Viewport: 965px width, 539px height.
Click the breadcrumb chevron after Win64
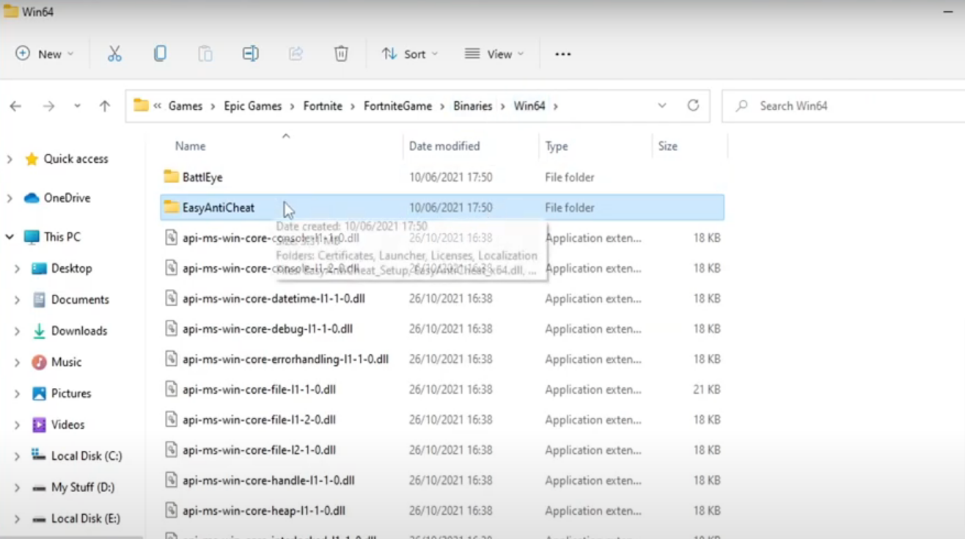[x=556, y=106]
